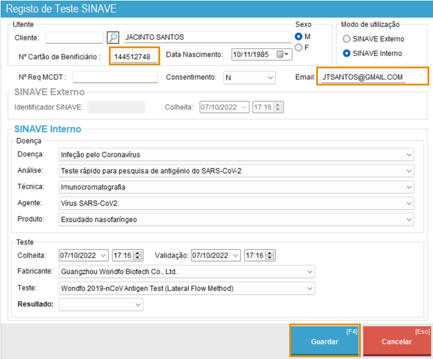
Task: Click the Email input field
Action: pyautogui.click(x=372, y=77)
